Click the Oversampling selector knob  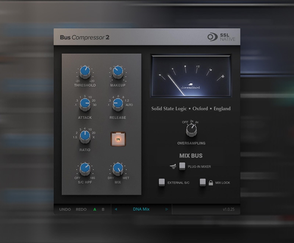(x=191, y=130)
